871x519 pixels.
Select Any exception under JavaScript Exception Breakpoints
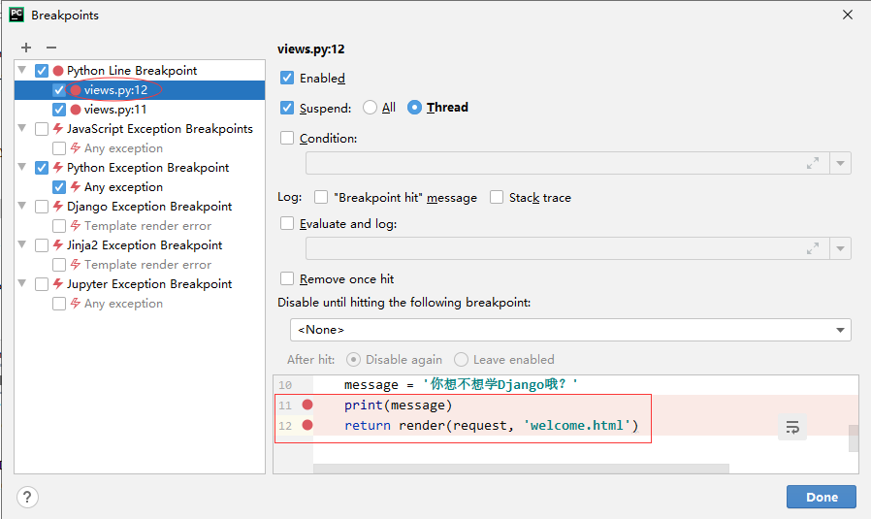point(123,148)
